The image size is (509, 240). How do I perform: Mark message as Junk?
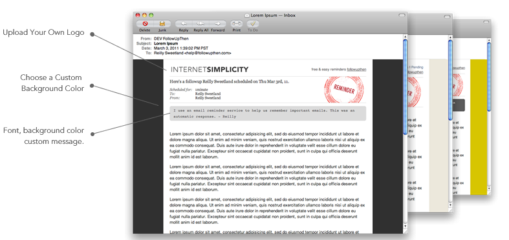(162, 24)
